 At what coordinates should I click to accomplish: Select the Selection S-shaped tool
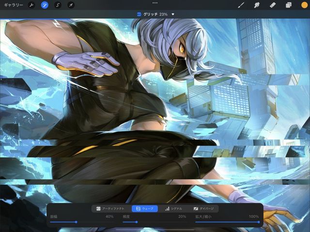pos(58,5)
